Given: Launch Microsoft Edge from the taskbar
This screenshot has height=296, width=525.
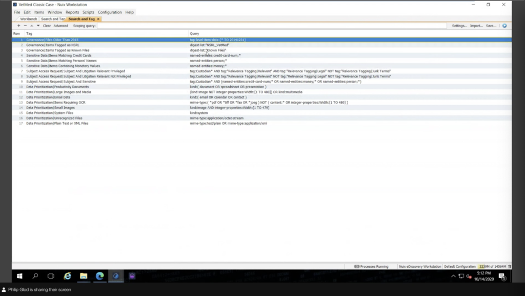Looking at the screenshot, I should [100, 276].
